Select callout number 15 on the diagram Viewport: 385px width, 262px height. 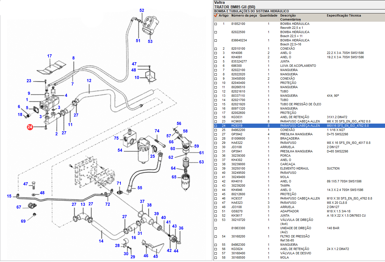(x=9, y=196)
